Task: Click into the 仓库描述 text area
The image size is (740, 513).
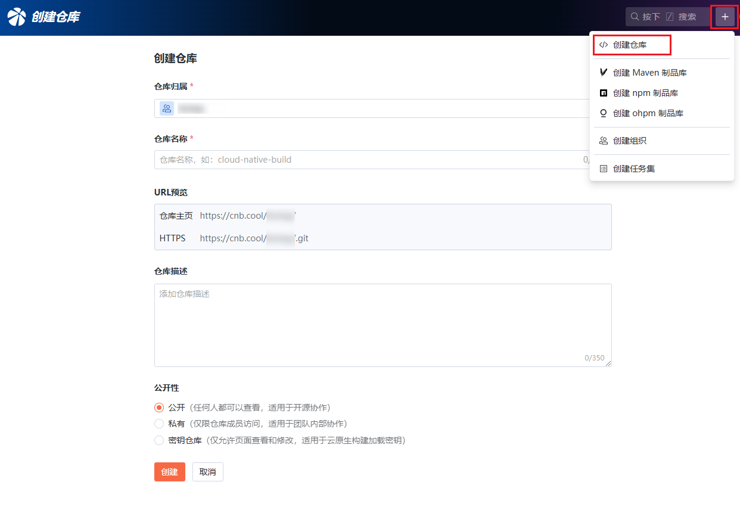Action: (x=383, y=325)
